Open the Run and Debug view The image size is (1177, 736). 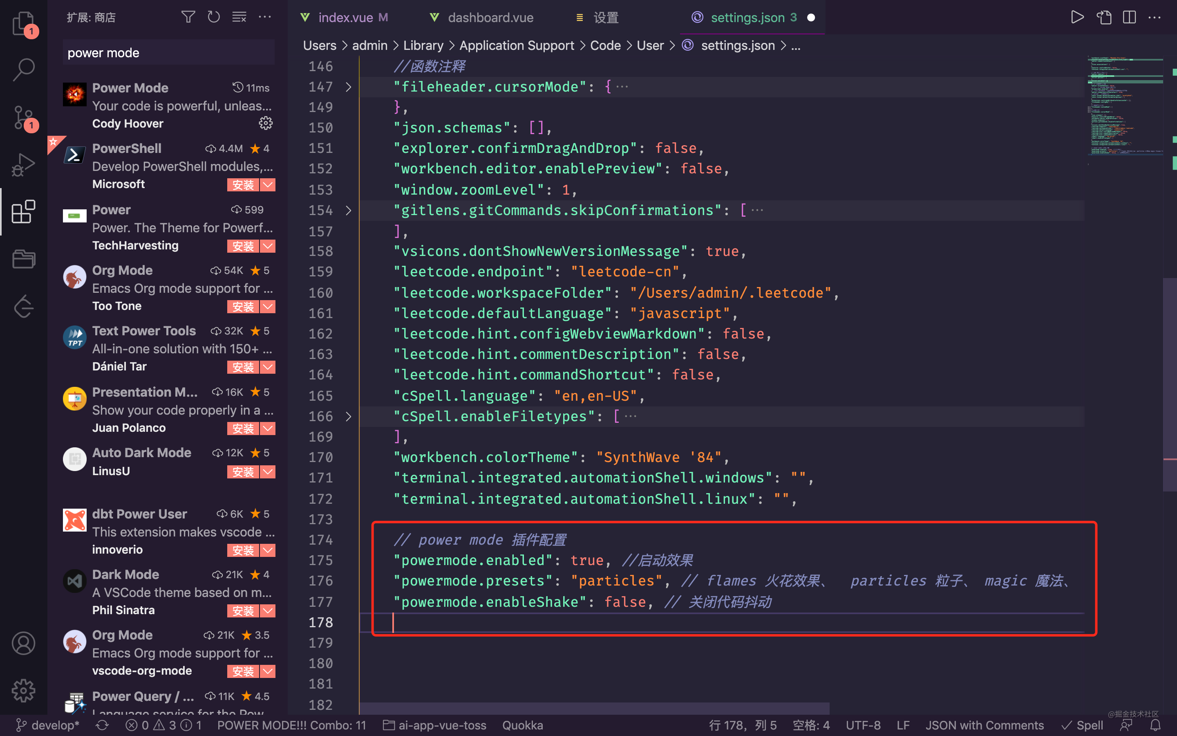click(23, 164)
